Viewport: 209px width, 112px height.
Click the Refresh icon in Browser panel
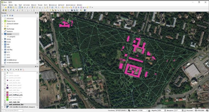[x=5, y=16]
